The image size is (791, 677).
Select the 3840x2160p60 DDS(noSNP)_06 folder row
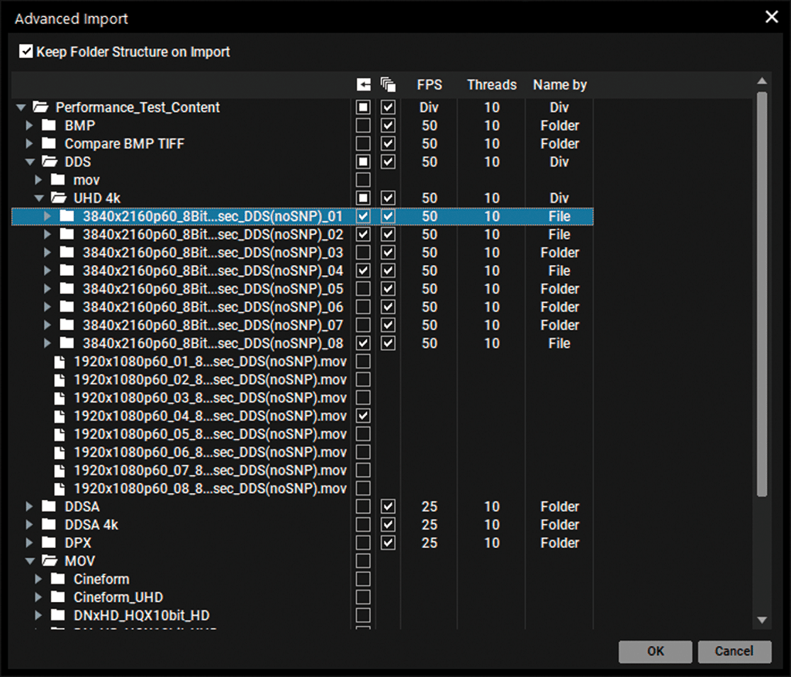pos(212,307)
